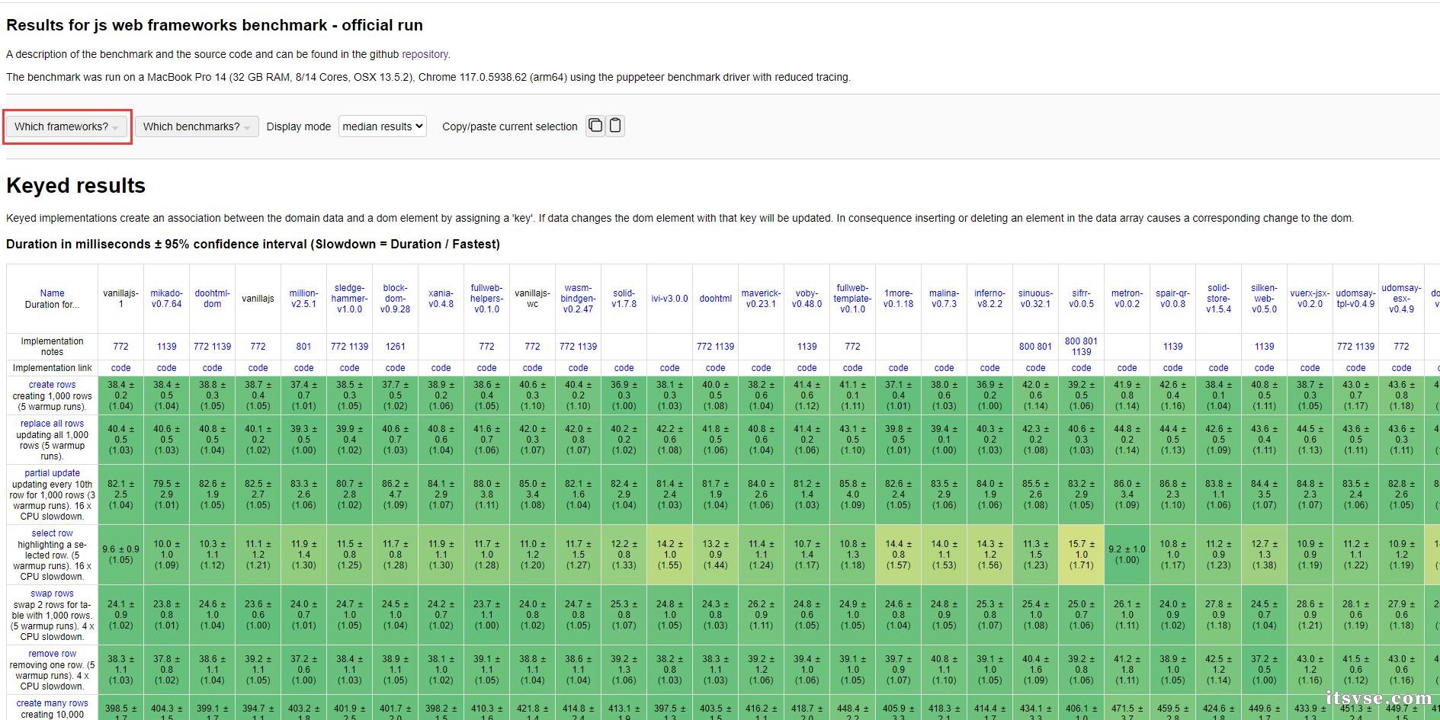Open the vuerx-jsx-v0.2.0 header link
The width and height of the screenshot is (1440, 720).
[x=1310, y=299]
